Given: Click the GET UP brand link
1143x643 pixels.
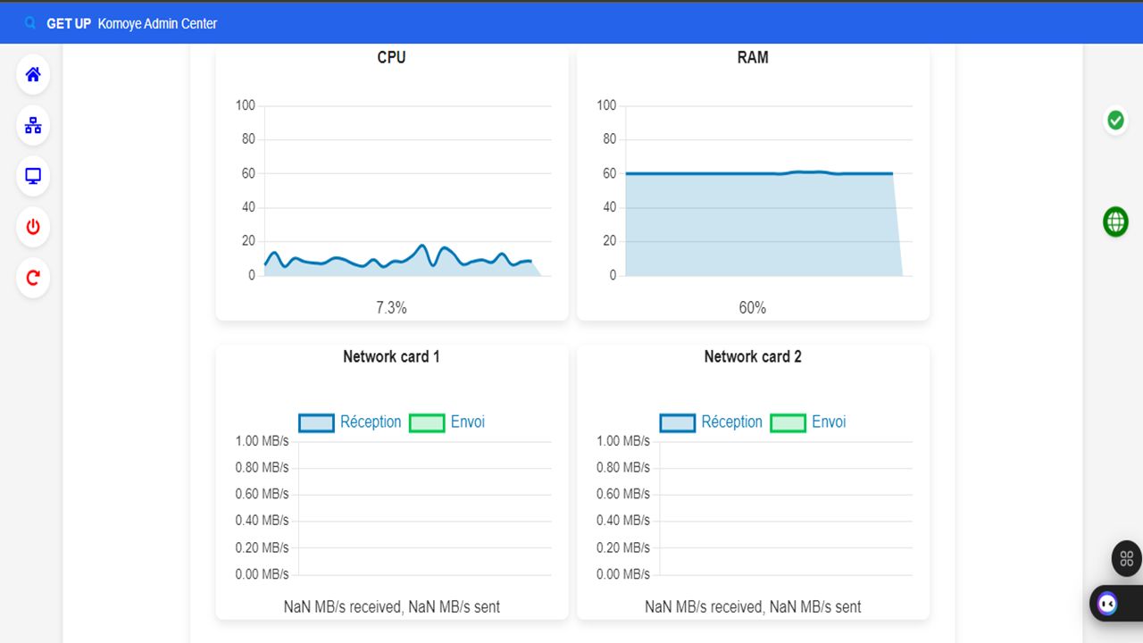Looking at the screenshot, I should [x=69, y=23].
